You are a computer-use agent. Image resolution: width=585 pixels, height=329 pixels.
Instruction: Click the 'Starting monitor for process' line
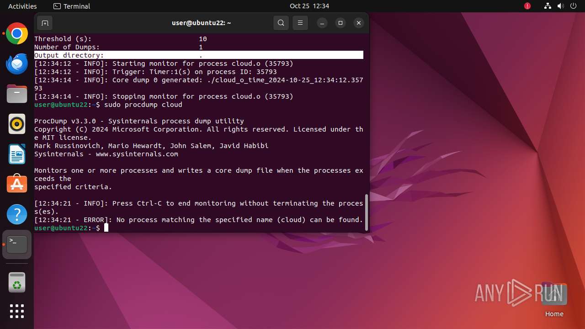pos(164,64)
